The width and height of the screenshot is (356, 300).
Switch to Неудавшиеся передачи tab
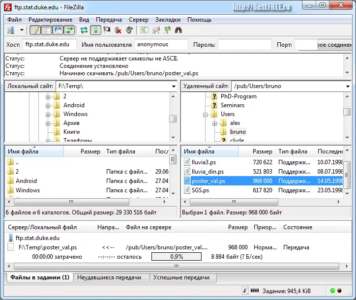click(x=109, y=277)
